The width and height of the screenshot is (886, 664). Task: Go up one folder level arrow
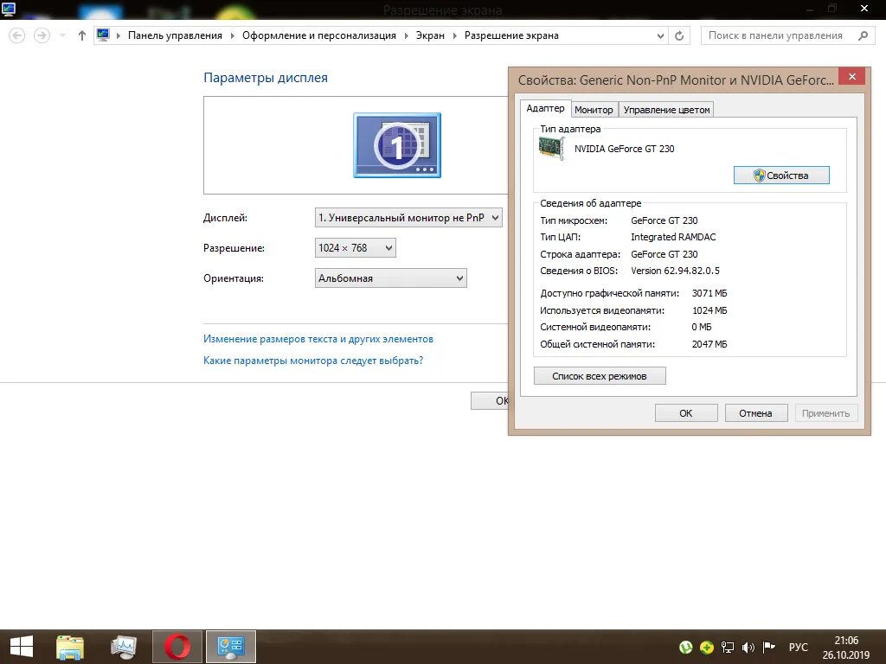82,35
